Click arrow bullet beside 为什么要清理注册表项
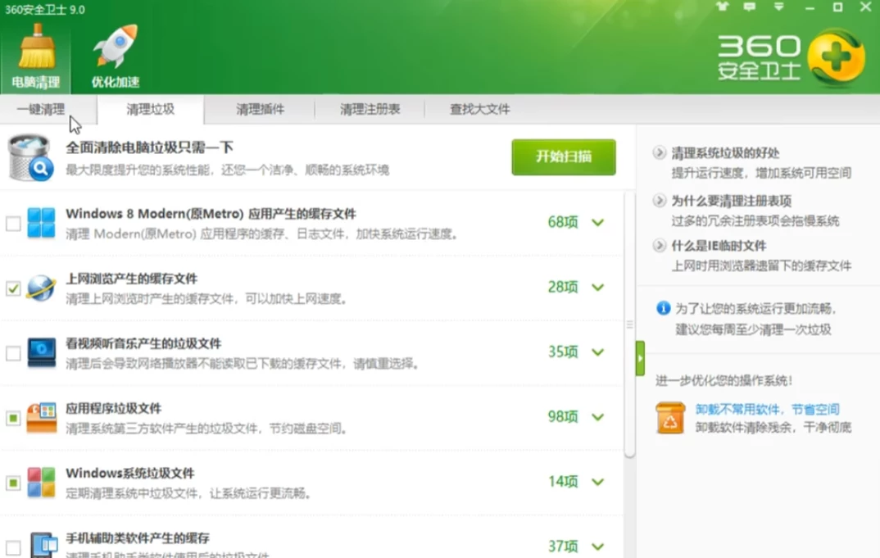 point(660,201)
